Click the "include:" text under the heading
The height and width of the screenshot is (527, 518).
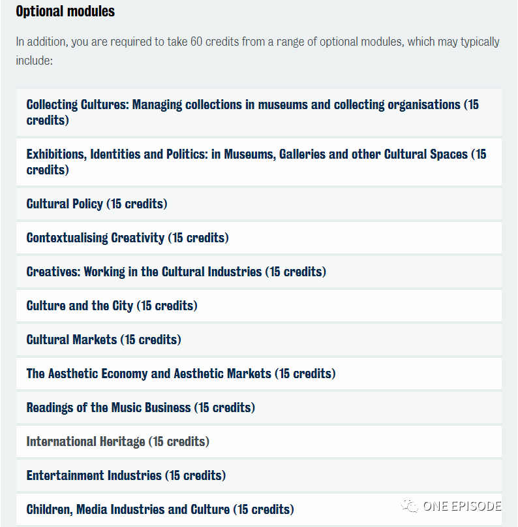tap(34, 61)
